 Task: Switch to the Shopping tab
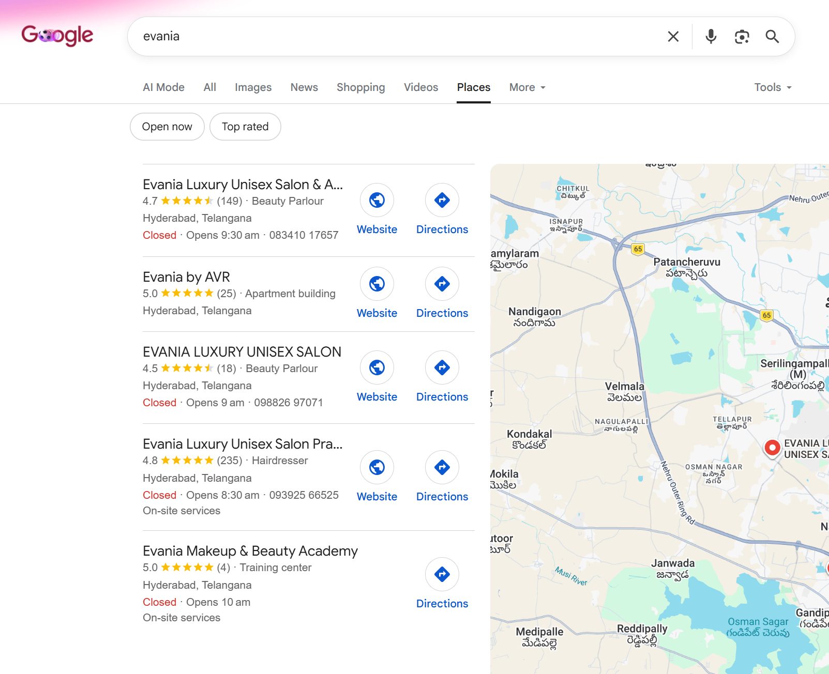[360, 87]
